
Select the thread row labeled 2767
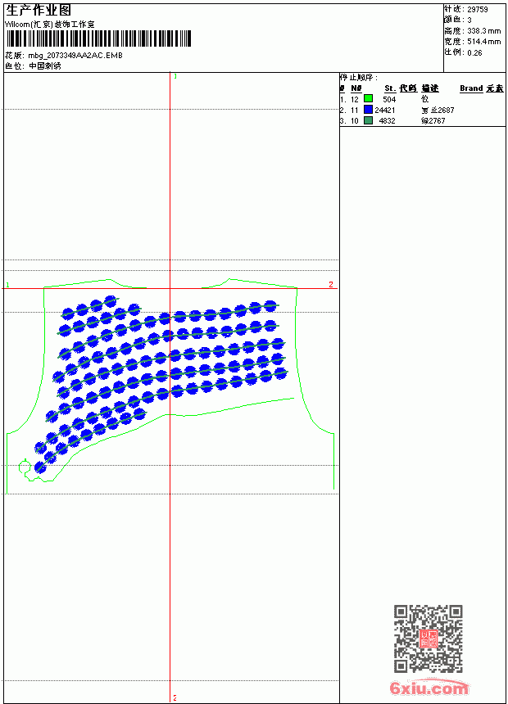click(x=423, y=121)
